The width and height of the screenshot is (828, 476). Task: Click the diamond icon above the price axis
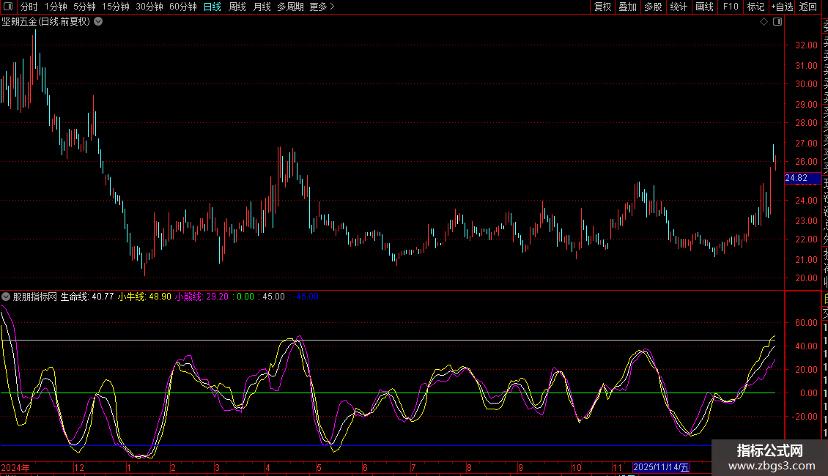coord(764,22)
